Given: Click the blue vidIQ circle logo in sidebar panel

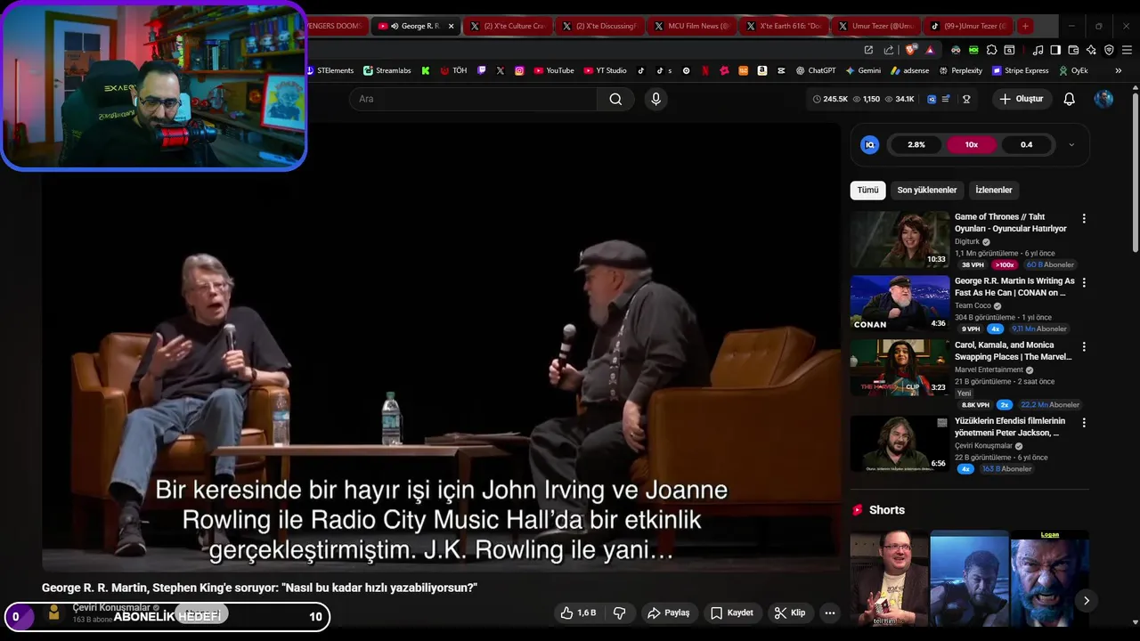Looking at the screenshot, I should (870, 144).
